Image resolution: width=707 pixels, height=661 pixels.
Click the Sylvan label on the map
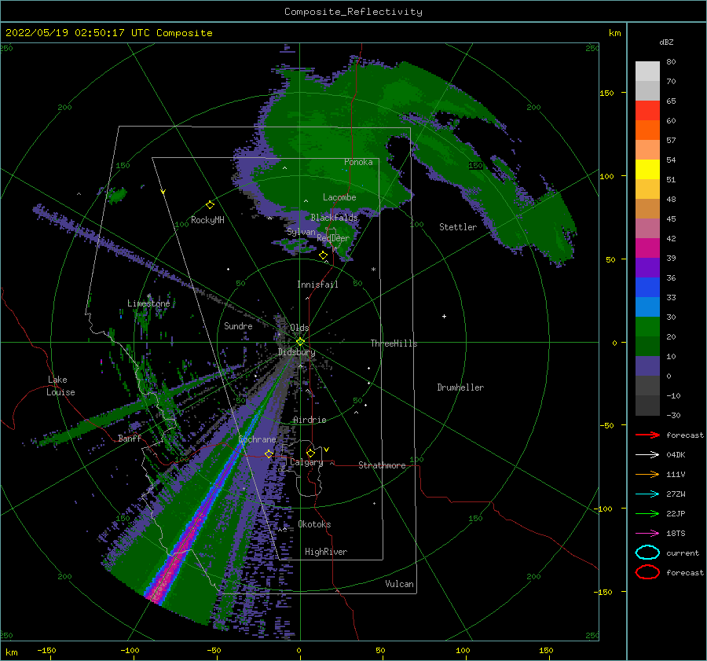[301, 232]
